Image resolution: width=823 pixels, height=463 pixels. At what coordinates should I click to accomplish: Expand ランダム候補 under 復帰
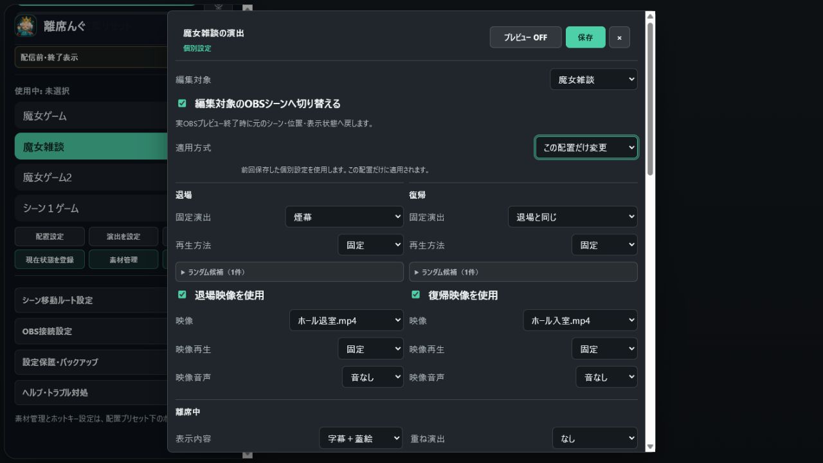(523, 272)
